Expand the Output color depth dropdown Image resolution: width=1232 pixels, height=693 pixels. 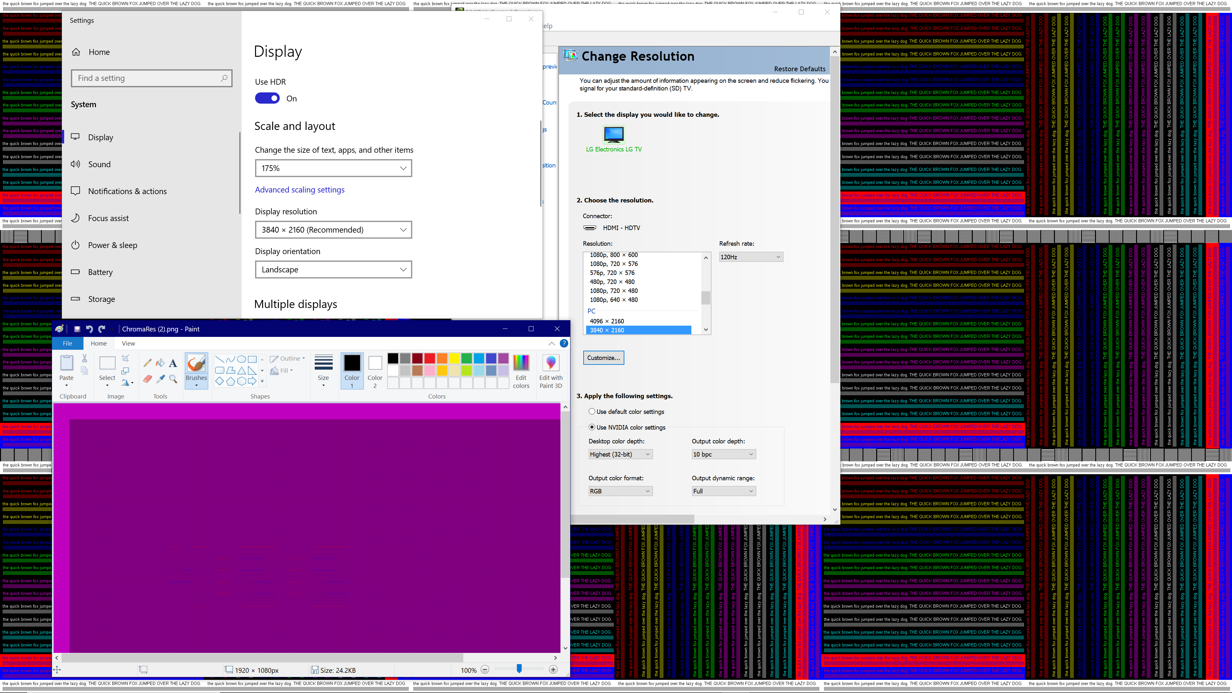(x=723, y=454)
